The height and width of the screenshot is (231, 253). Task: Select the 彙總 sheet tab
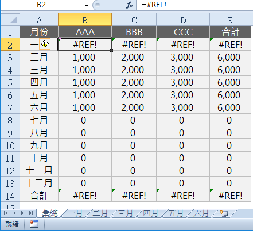pos(50,213)
